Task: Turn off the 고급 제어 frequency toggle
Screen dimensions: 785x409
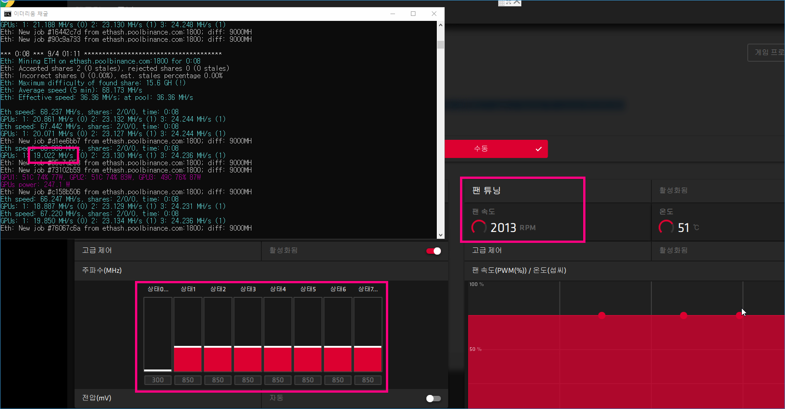Action: click(x=434, y=251)
